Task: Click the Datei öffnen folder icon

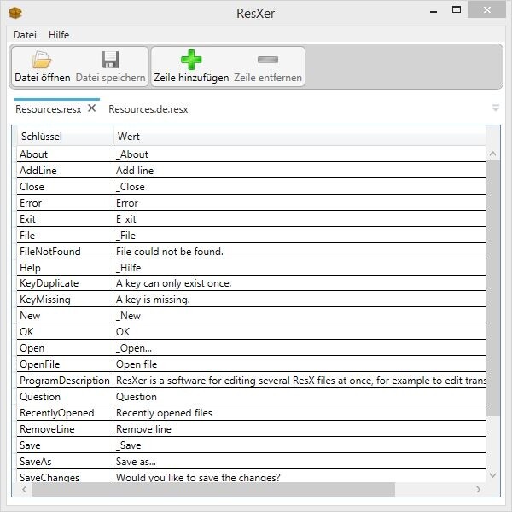Action: point(42,60)
